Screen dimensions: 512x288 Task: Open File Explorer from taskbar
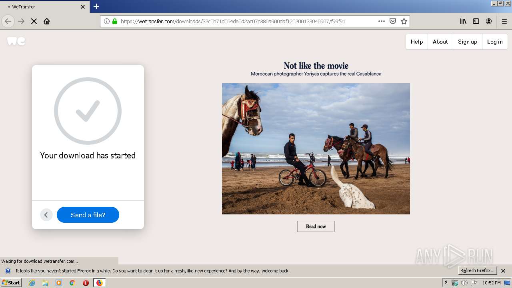point(45,283)
